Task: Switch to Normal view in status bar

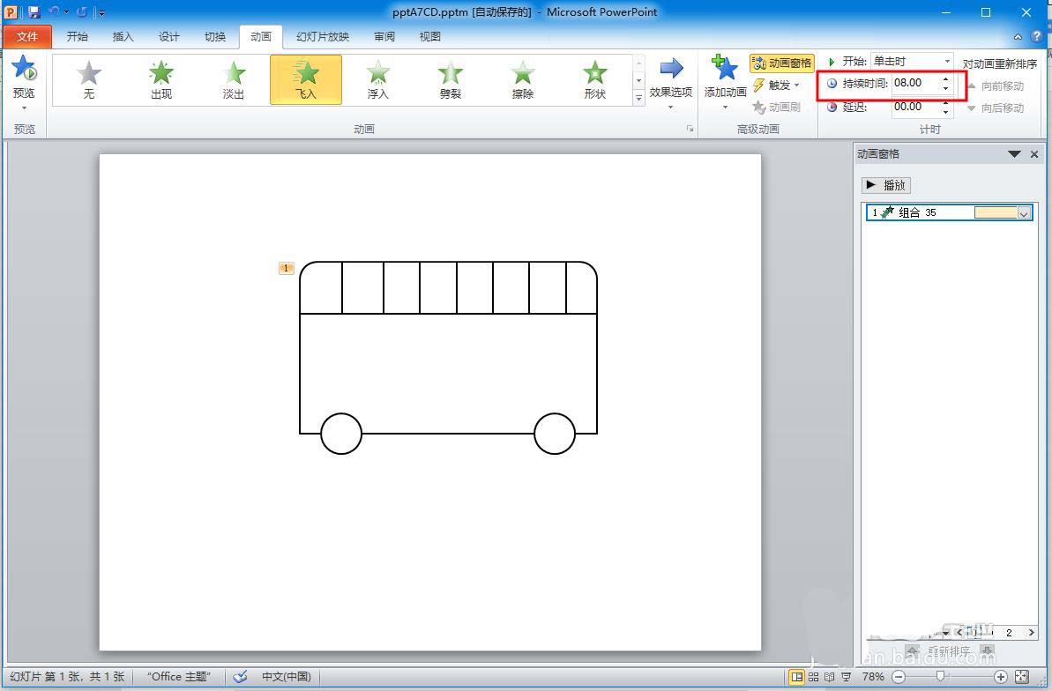Action: 796,677
